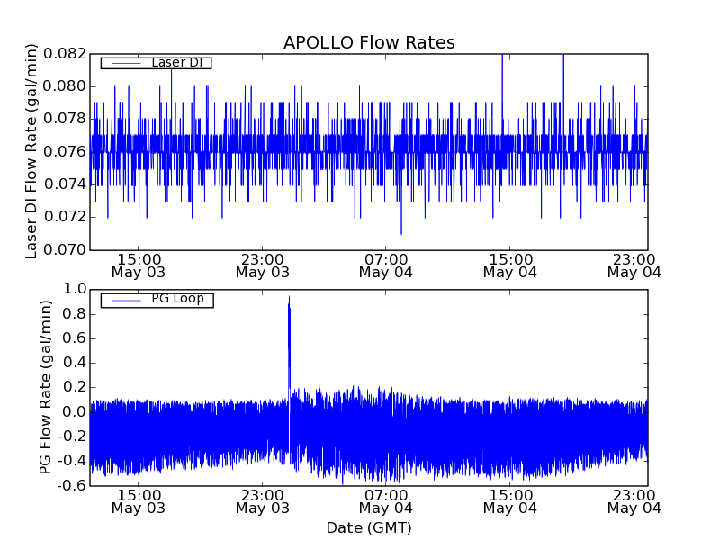Image resolution: width=720 pixels, height=540 pixels.
Task: Click the 0.0 tick on PG Flow axis
Action: click(75, 411)
